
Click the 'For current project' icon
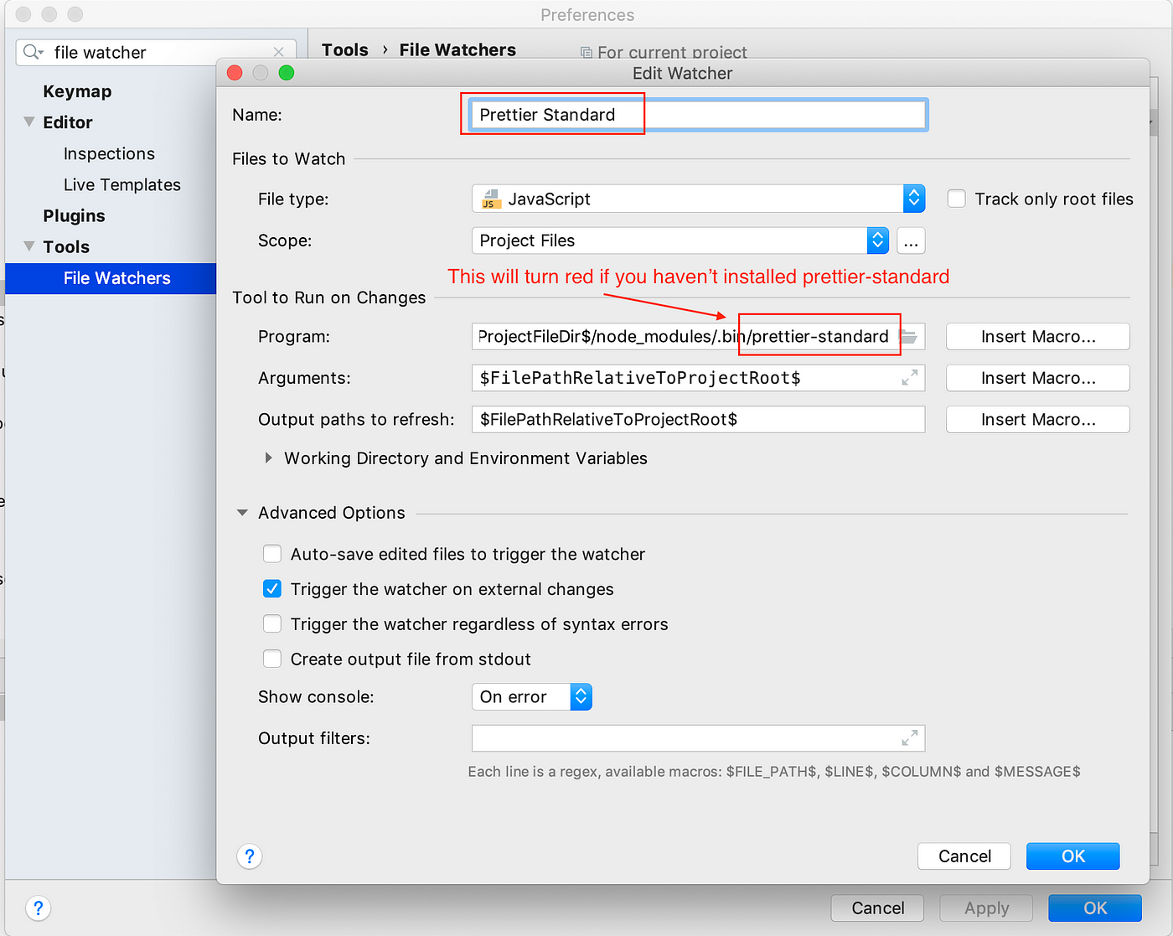click(586, 53)
